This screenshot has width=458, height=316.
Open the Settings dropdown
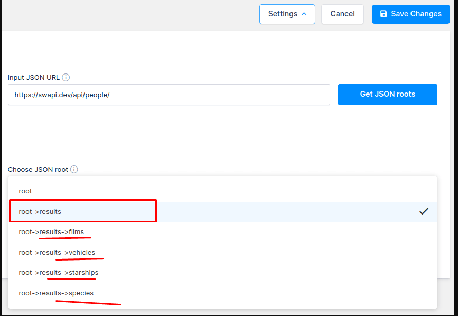point(287,14)
